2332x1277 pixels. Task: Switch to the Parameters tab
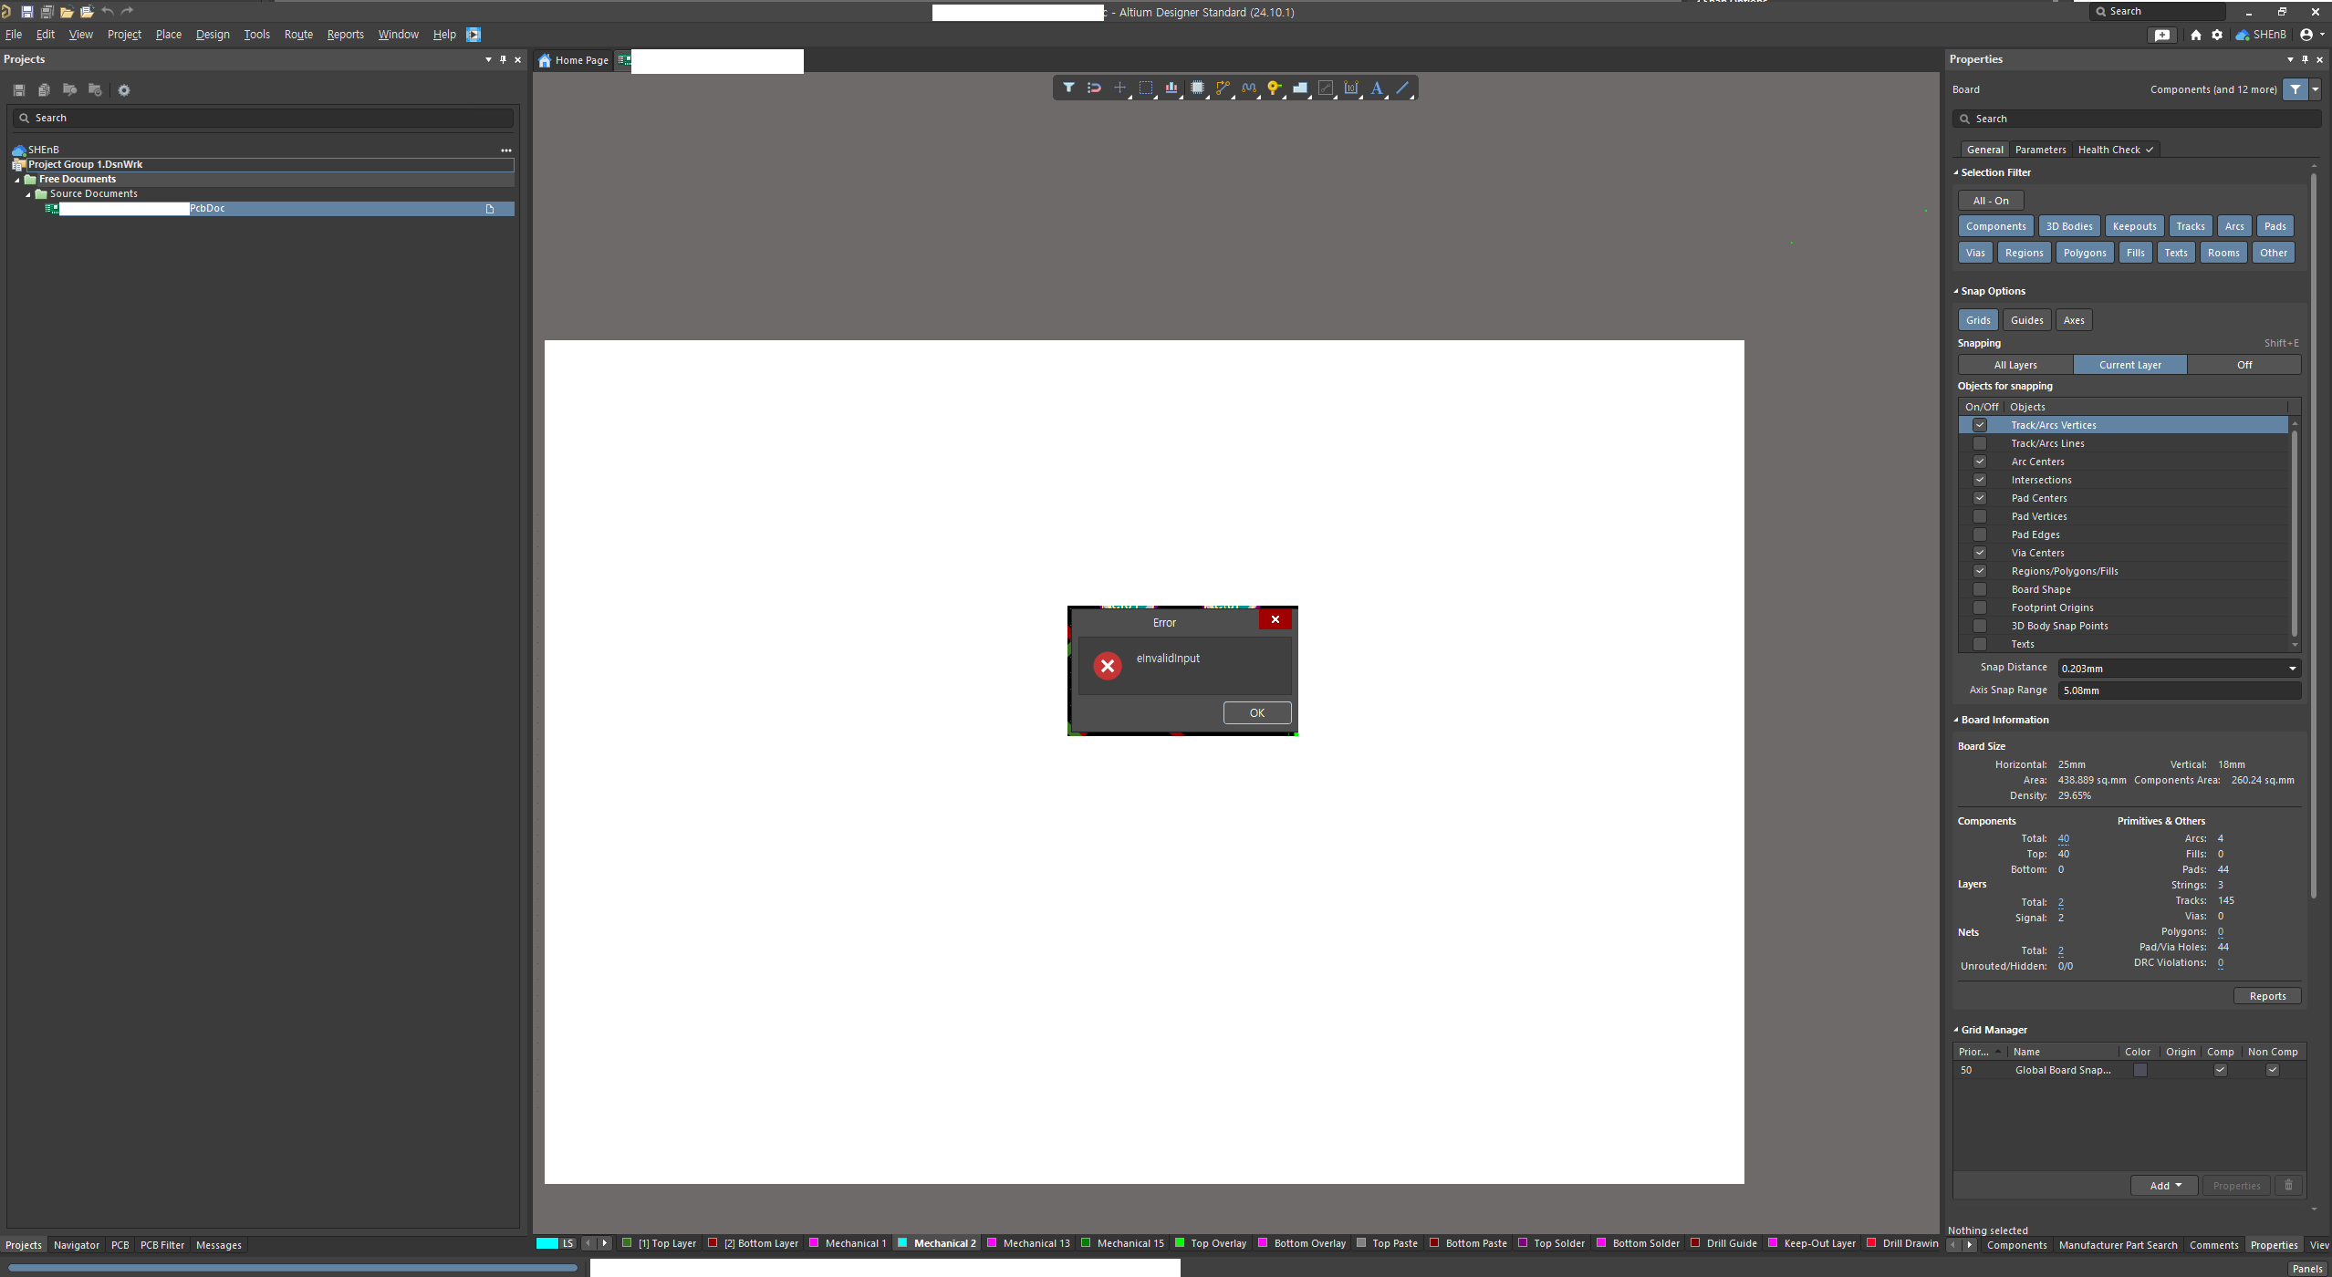point(2040,150)
